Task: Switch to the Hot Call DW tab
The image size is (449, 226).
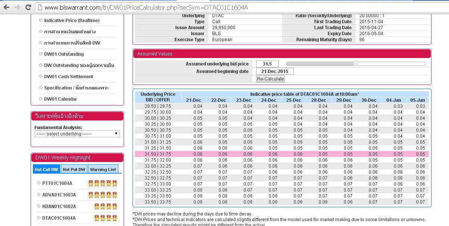Action: [x=46, y=169]
